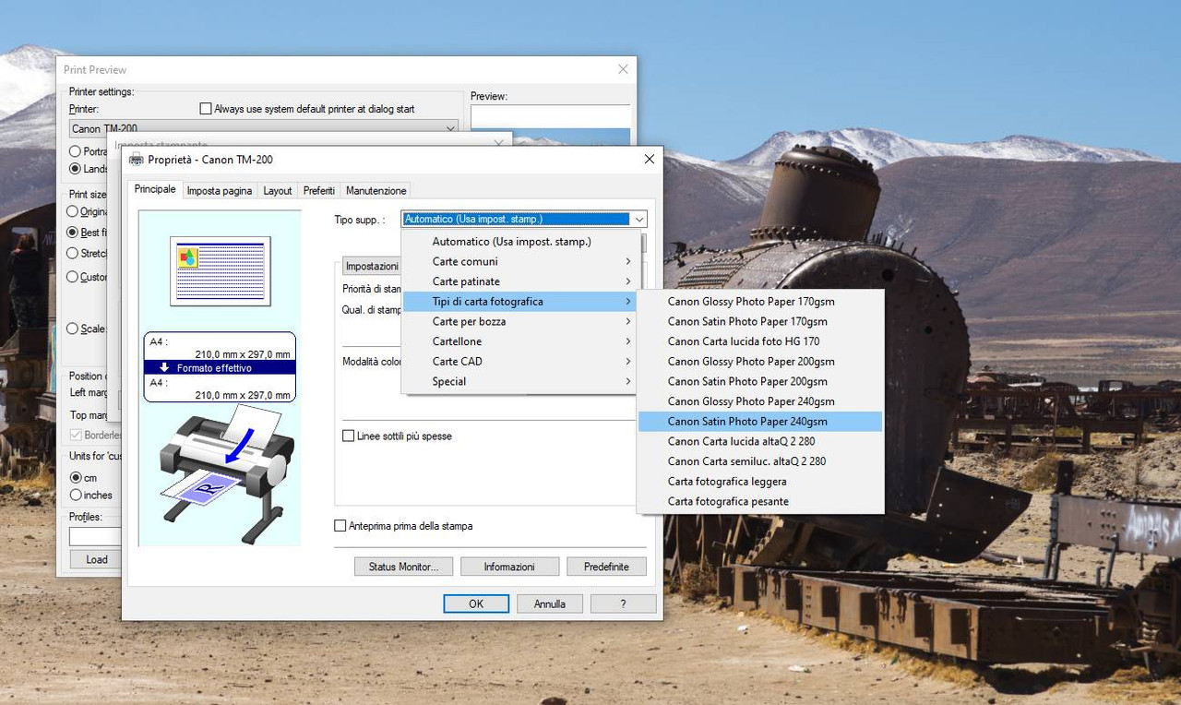Click the Formato effettivo down-arrow bar
1181x705 pixels.
220,367
